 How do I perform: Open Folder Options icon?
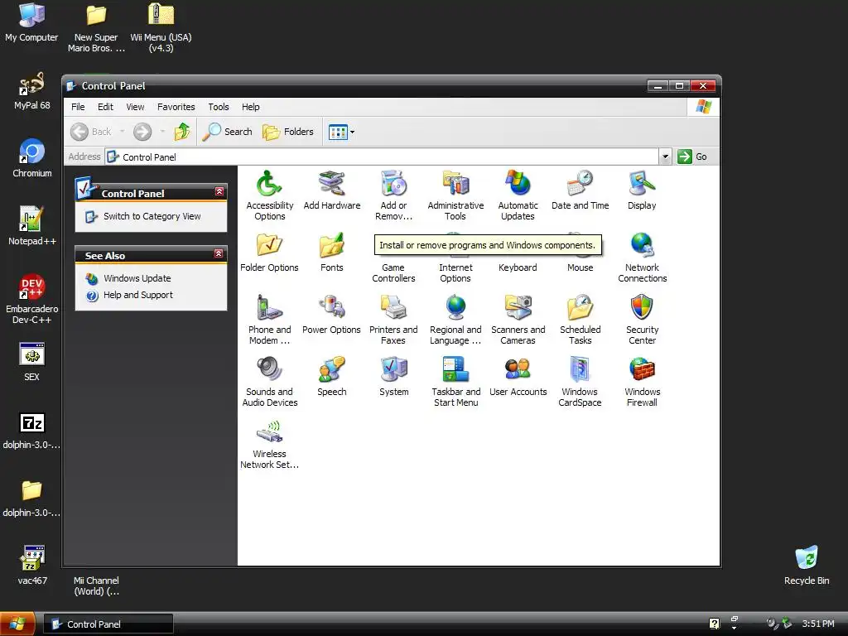[269, 245]
